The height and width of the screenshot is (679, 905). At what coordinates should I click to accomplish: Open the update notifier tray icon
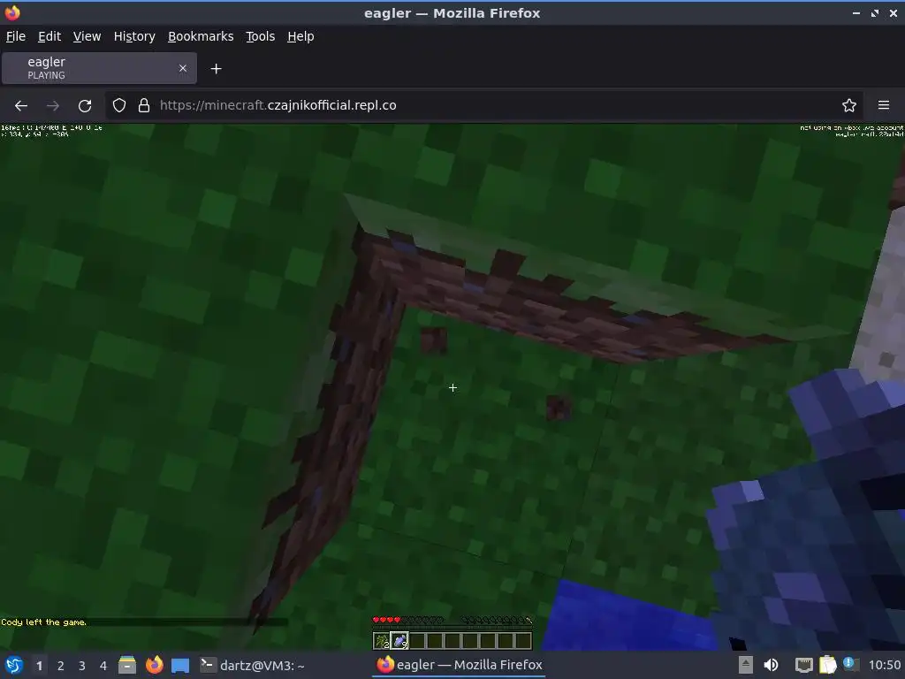click(x=850, y=665)
